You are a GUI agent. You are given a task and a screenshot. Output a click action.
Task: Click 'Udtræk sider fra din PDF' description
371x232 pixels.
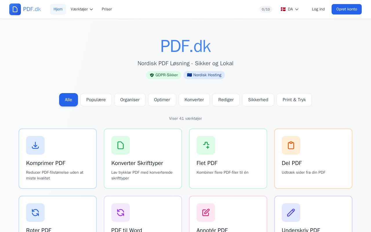point(303,173)
